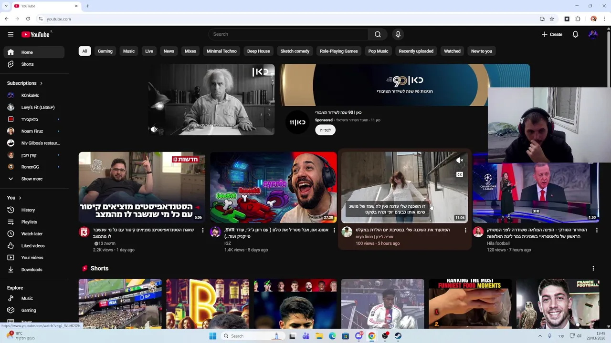Open the IGZ channel avatar
Image resolution: width=611 pixels, height=343 pixels.
point(215,232)
